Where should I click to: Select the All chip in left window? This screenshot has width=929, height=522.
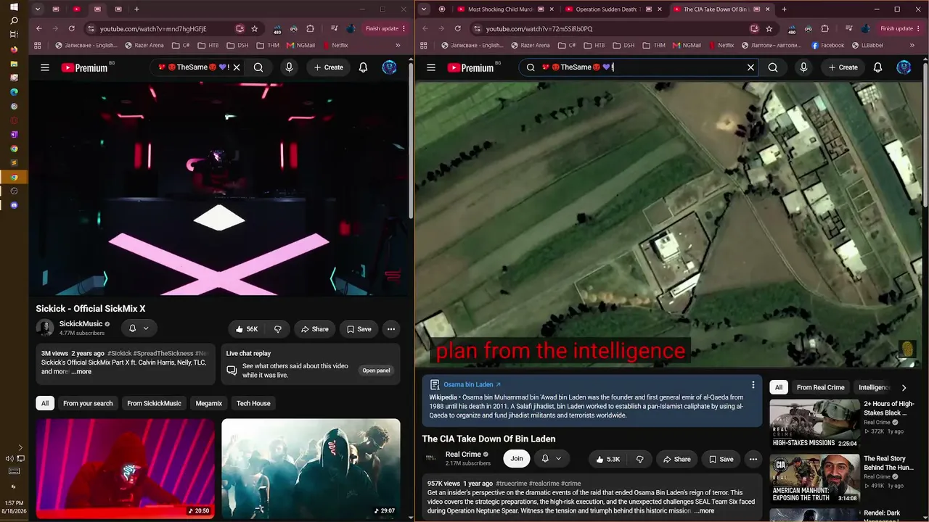tap(45, 403)
